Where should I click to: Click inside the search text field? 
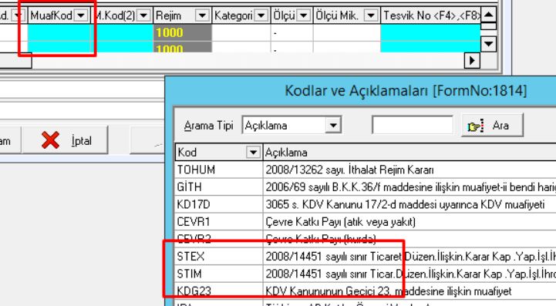[413, 125]
